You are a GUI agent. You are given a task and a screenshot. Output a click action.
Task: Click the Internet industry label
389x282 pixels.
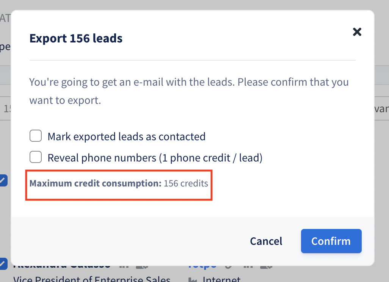(x=221, y=279)
